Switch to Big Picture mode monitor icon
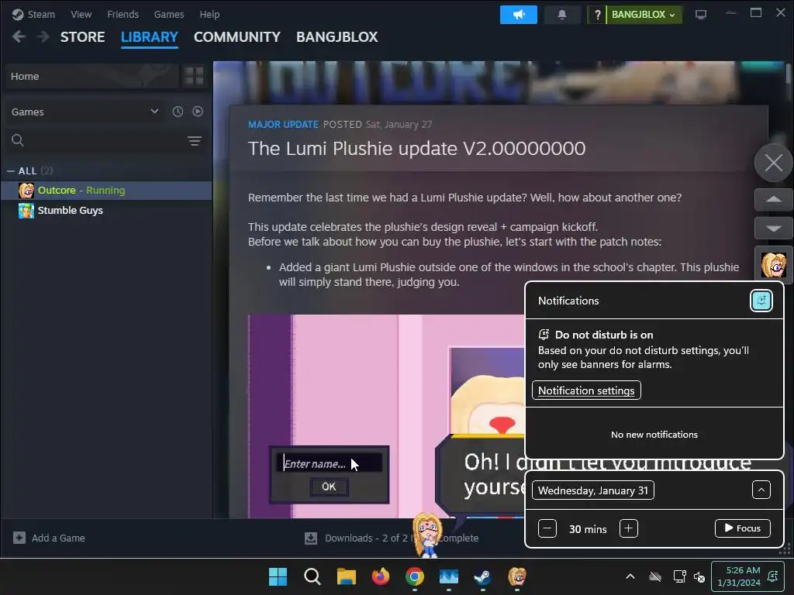The image size is (794, 595). [700, 14]
